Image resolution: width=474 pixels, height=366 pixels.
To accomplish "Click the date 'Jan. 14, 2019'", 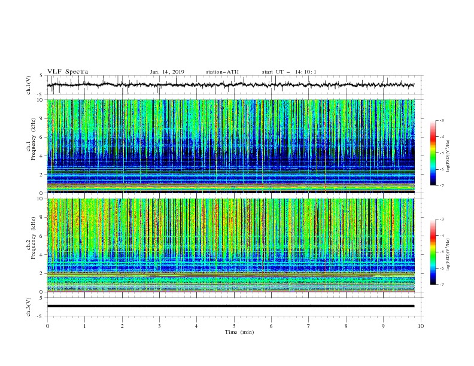I will tap(167, 72).
